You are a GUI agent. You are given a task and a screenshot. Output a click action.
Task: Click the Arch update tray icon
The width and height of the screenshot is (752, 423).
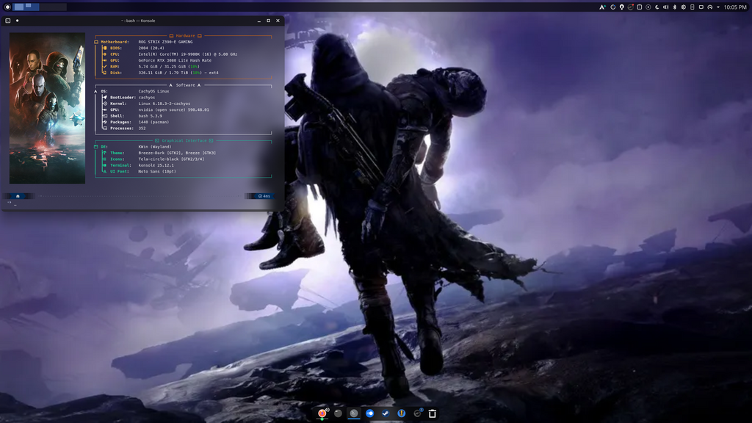coord(602,7)
